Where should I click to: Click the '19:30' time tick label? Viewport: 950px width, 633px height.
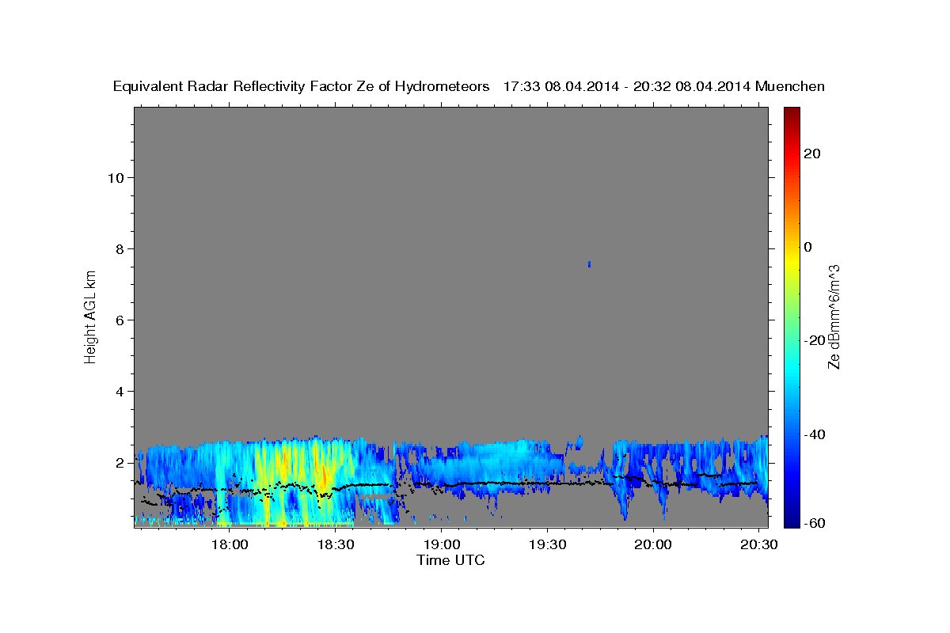(548, 545)
